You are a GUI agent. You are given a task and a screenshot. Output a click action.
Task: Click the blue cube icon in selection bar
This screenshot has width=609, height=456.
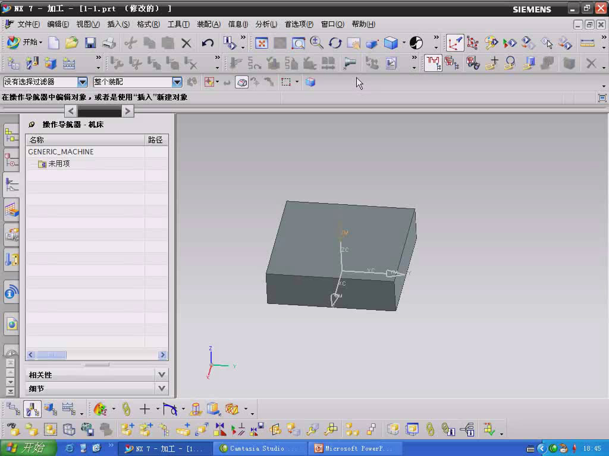point(310,82)
